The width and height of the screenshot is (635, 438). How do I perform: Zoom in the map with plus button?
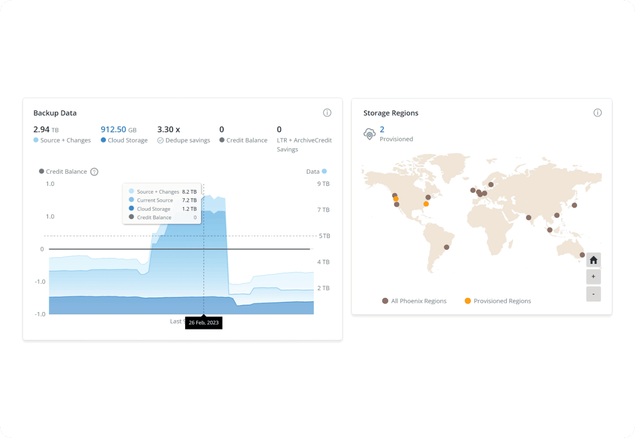pyautogui.click(x=593, y=277)
